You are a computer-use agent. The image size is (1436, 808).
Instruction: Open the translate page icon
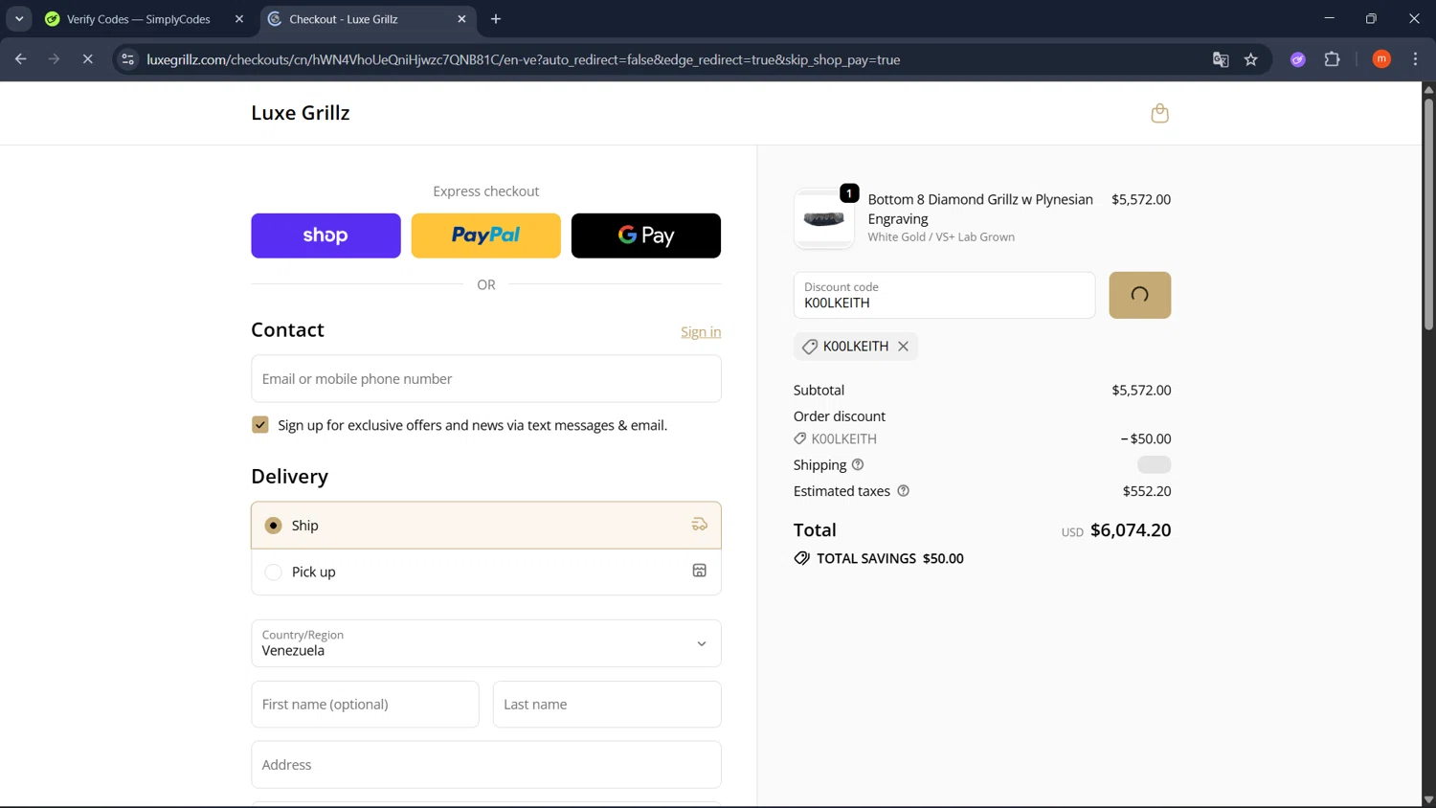1221,59
